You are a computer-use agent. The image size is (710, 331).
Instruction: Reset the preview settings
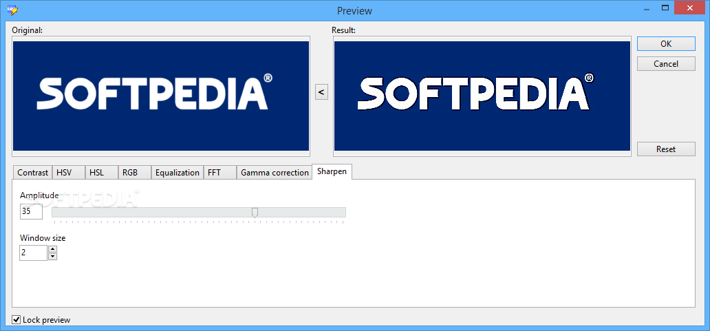pyautogui.click(x=666, y=149)
